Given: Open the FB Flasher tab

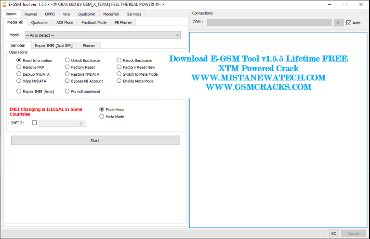Looking at the screenshot, I should tap(123, 22).
